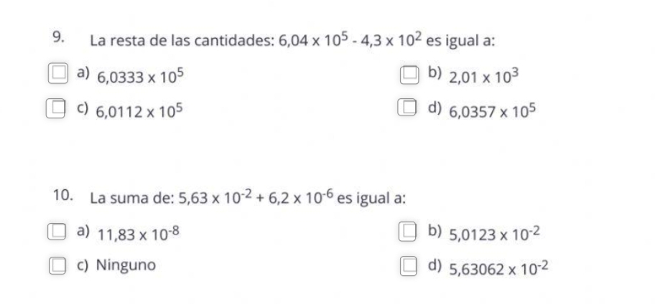Select the checkbox beside c) Ninguno
This screenshot has height=304, width=655.
(x=59, y=266)
